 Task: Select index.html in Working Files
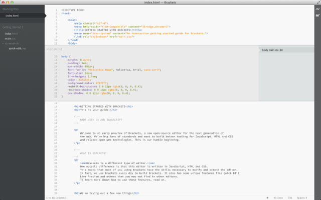12,15
